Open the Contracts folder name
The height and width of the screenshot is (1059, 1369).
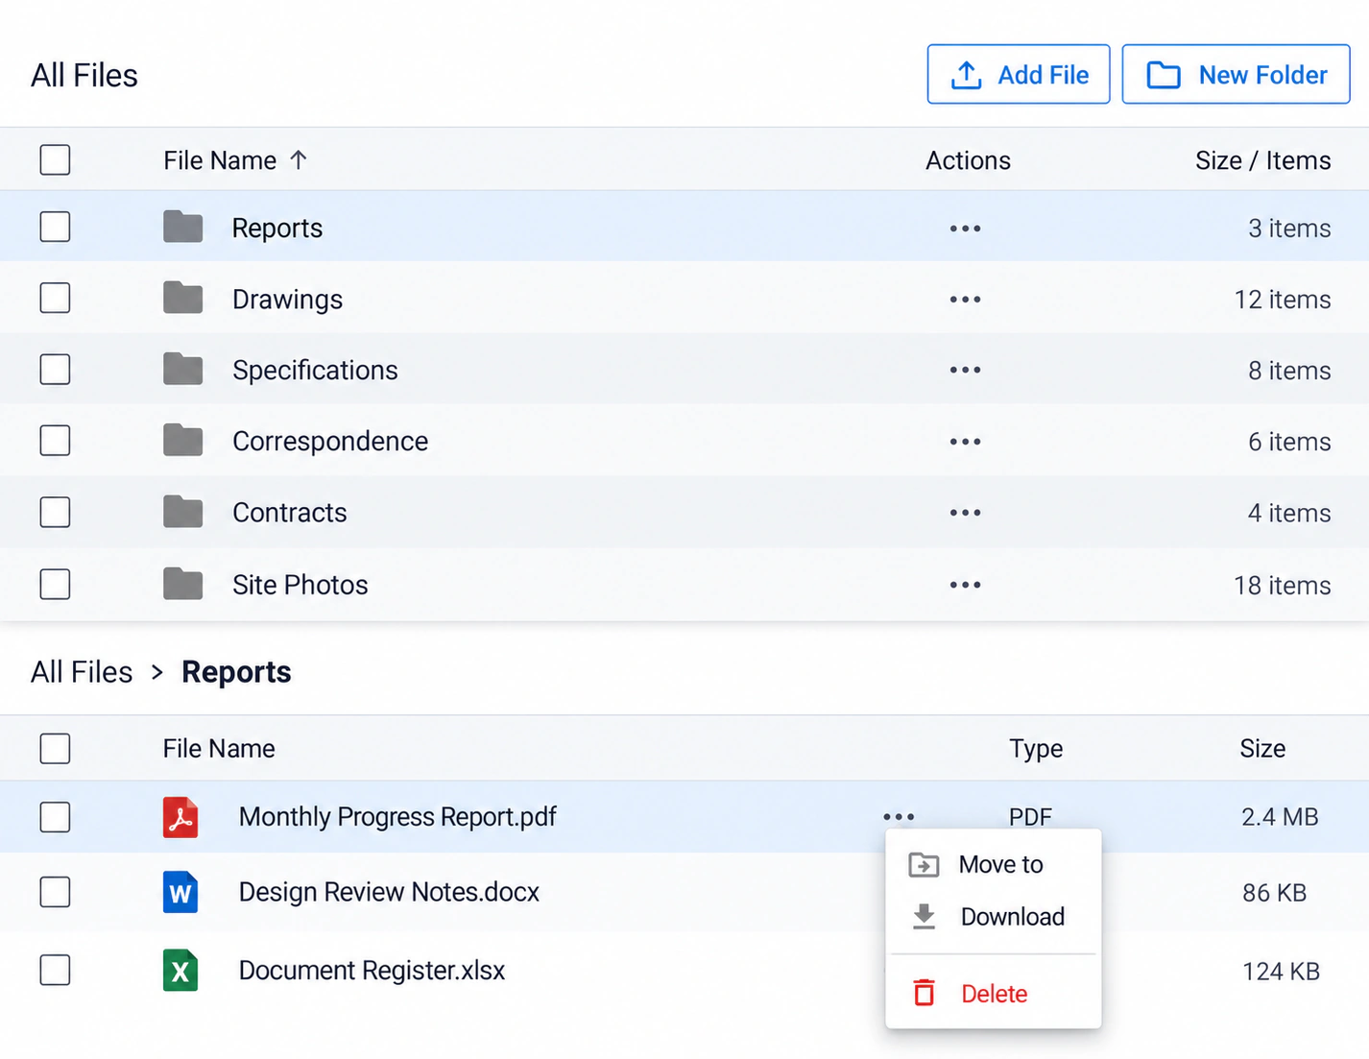click(289, 513)
